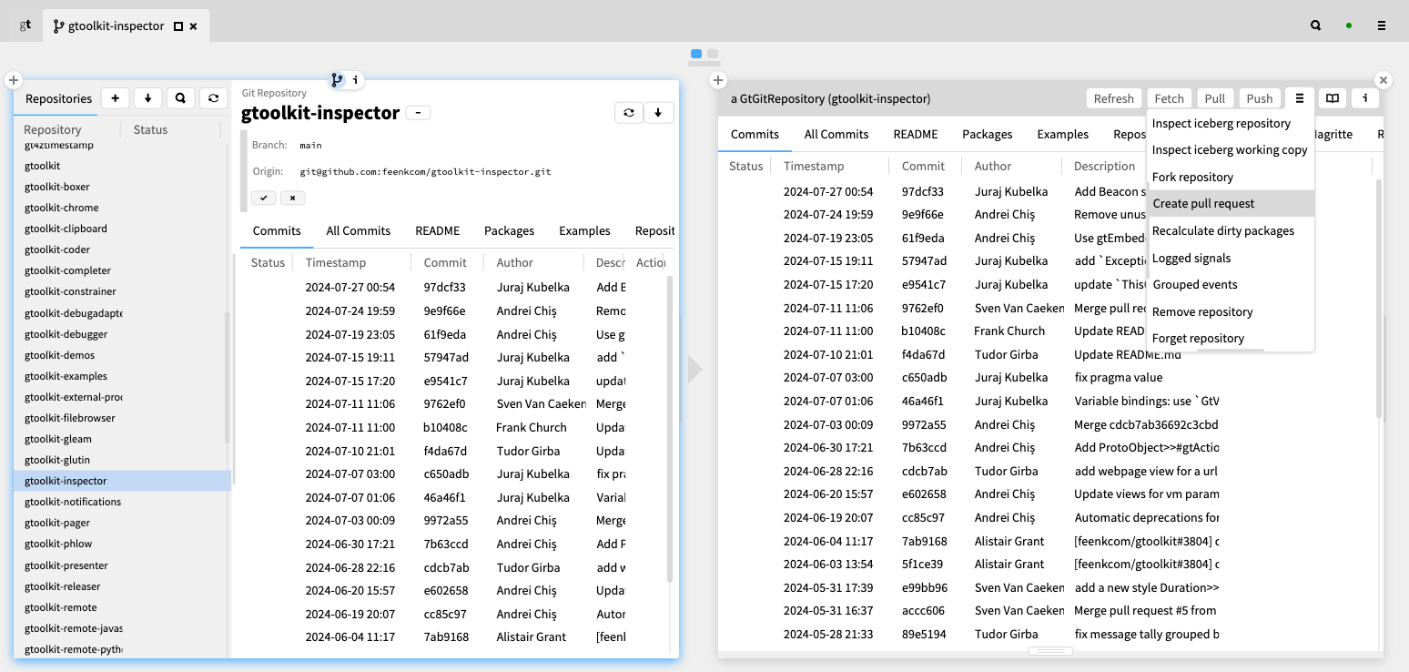The height and width of the screenshot is (672, 1409).
Task: Choose Remove repository
Action: [1231, 311]
